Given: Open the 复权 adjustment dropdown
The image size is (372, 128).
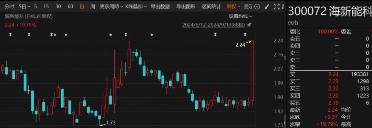Looking at the screenshot, I should pyautogui.click(x=233, y=7).
